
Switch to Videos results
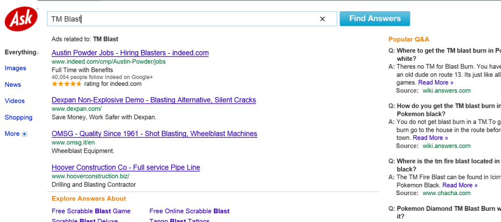[15, 101]
